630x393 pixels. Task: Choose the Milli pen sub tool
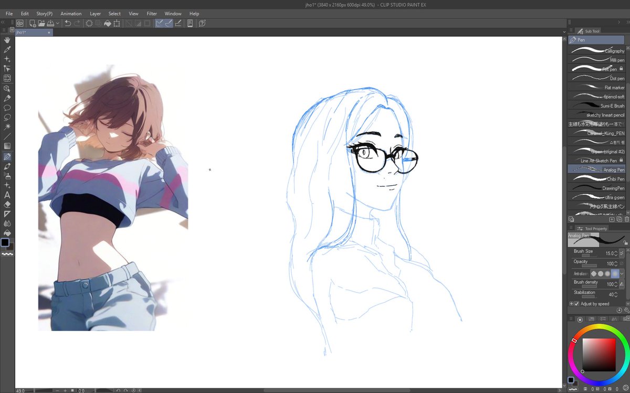[596, 60]
